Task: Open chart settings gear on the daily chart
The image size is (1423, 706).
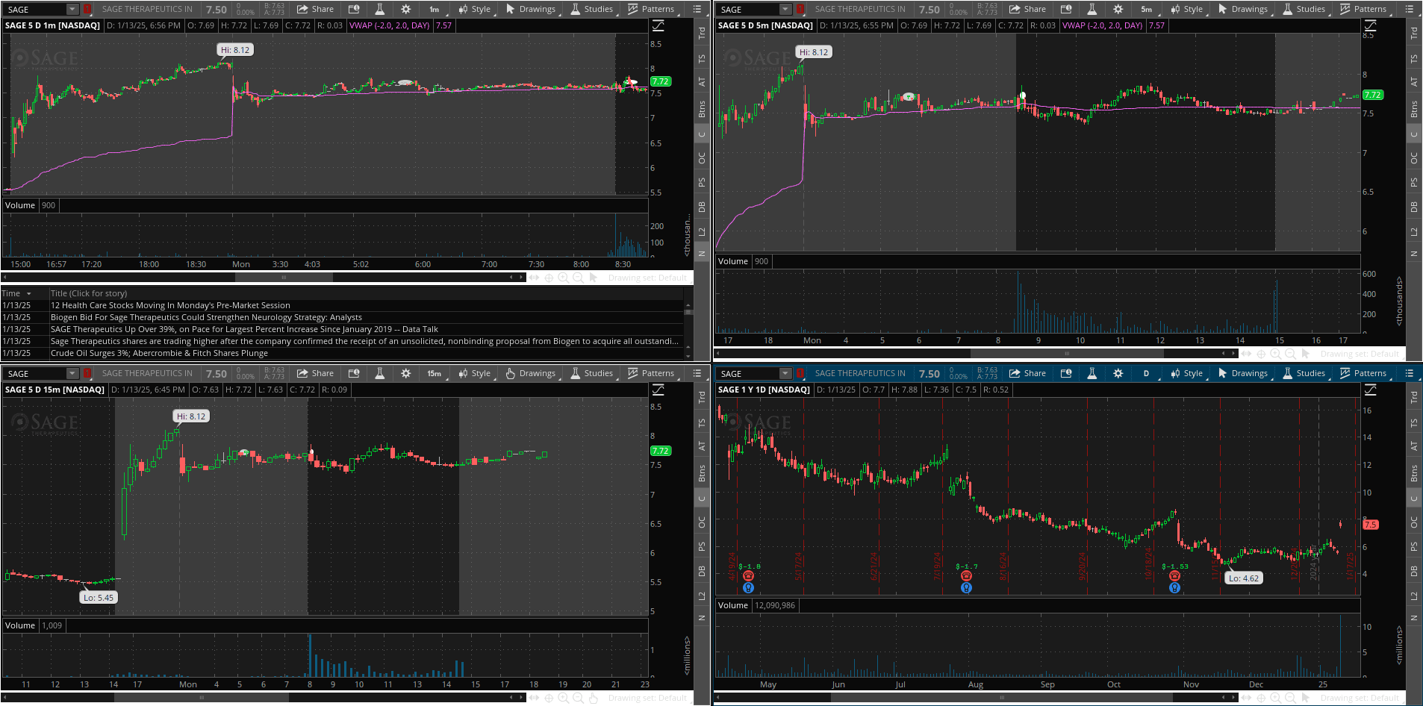Action: [1118, 373]
